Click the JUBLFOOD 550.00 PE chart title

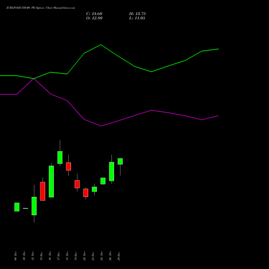pyautogui.click(x=40, y=8)
